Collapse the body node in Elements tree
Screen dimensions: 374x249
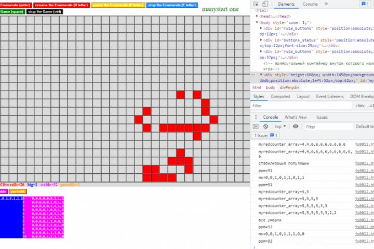[x=257, y=22]
